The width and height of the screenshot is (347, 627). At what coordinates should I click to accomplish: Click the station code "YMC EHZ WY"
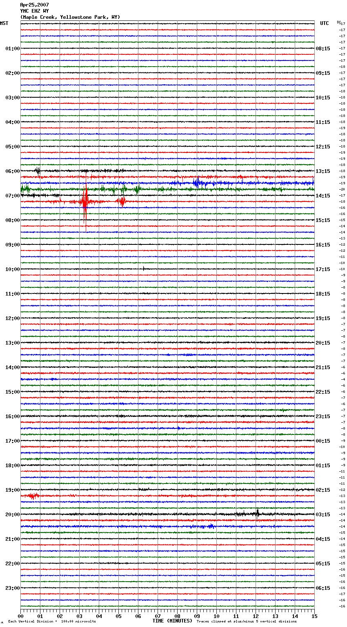[x=34, y=11]
